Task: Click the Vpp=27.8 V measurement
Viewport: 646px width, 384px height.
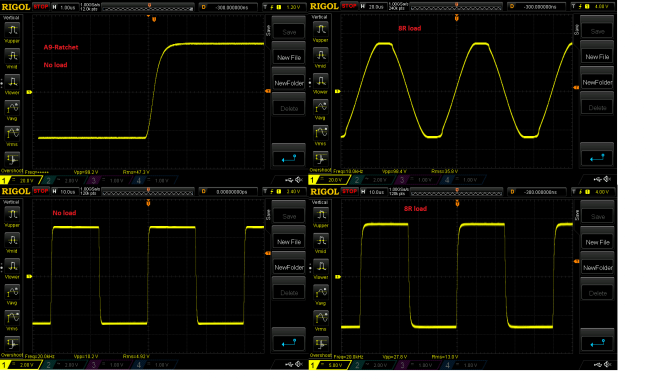Action: [395, 357]
